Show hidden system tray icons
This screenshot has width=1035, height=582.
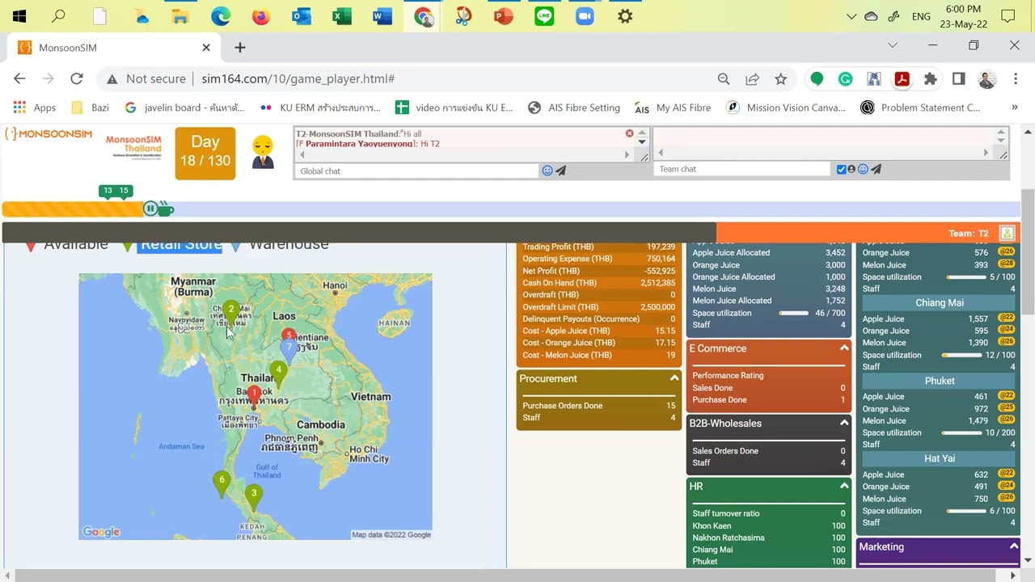pos(851,16)
